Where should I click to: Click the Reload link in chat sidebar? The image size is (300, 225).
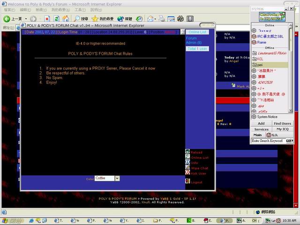point(196,152)
